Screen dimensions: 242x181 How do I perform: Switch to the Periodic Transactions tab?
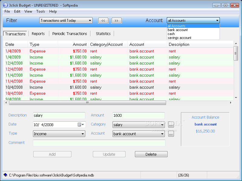(x=70, y=33)
